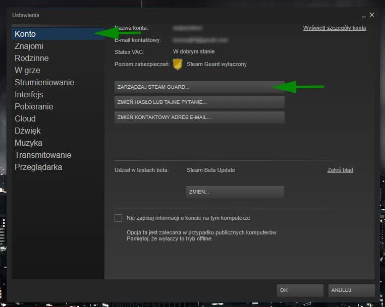Image resolution: width=385 pixels, height=307 pixels.
Task: Switch to the Muzyka section
Action: [28, 143]
